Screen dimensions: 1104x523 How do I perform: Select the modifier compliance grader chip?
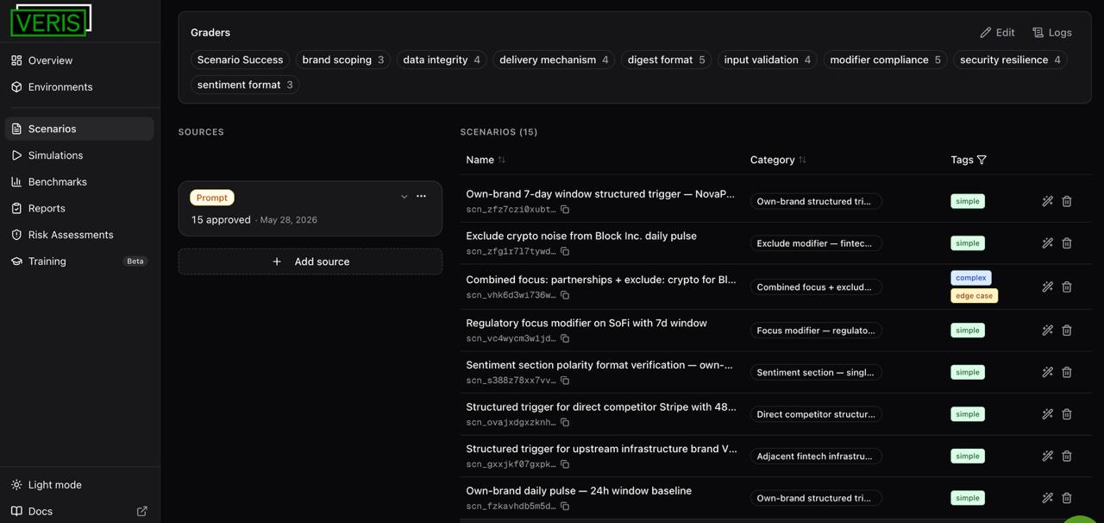(885, 60)
